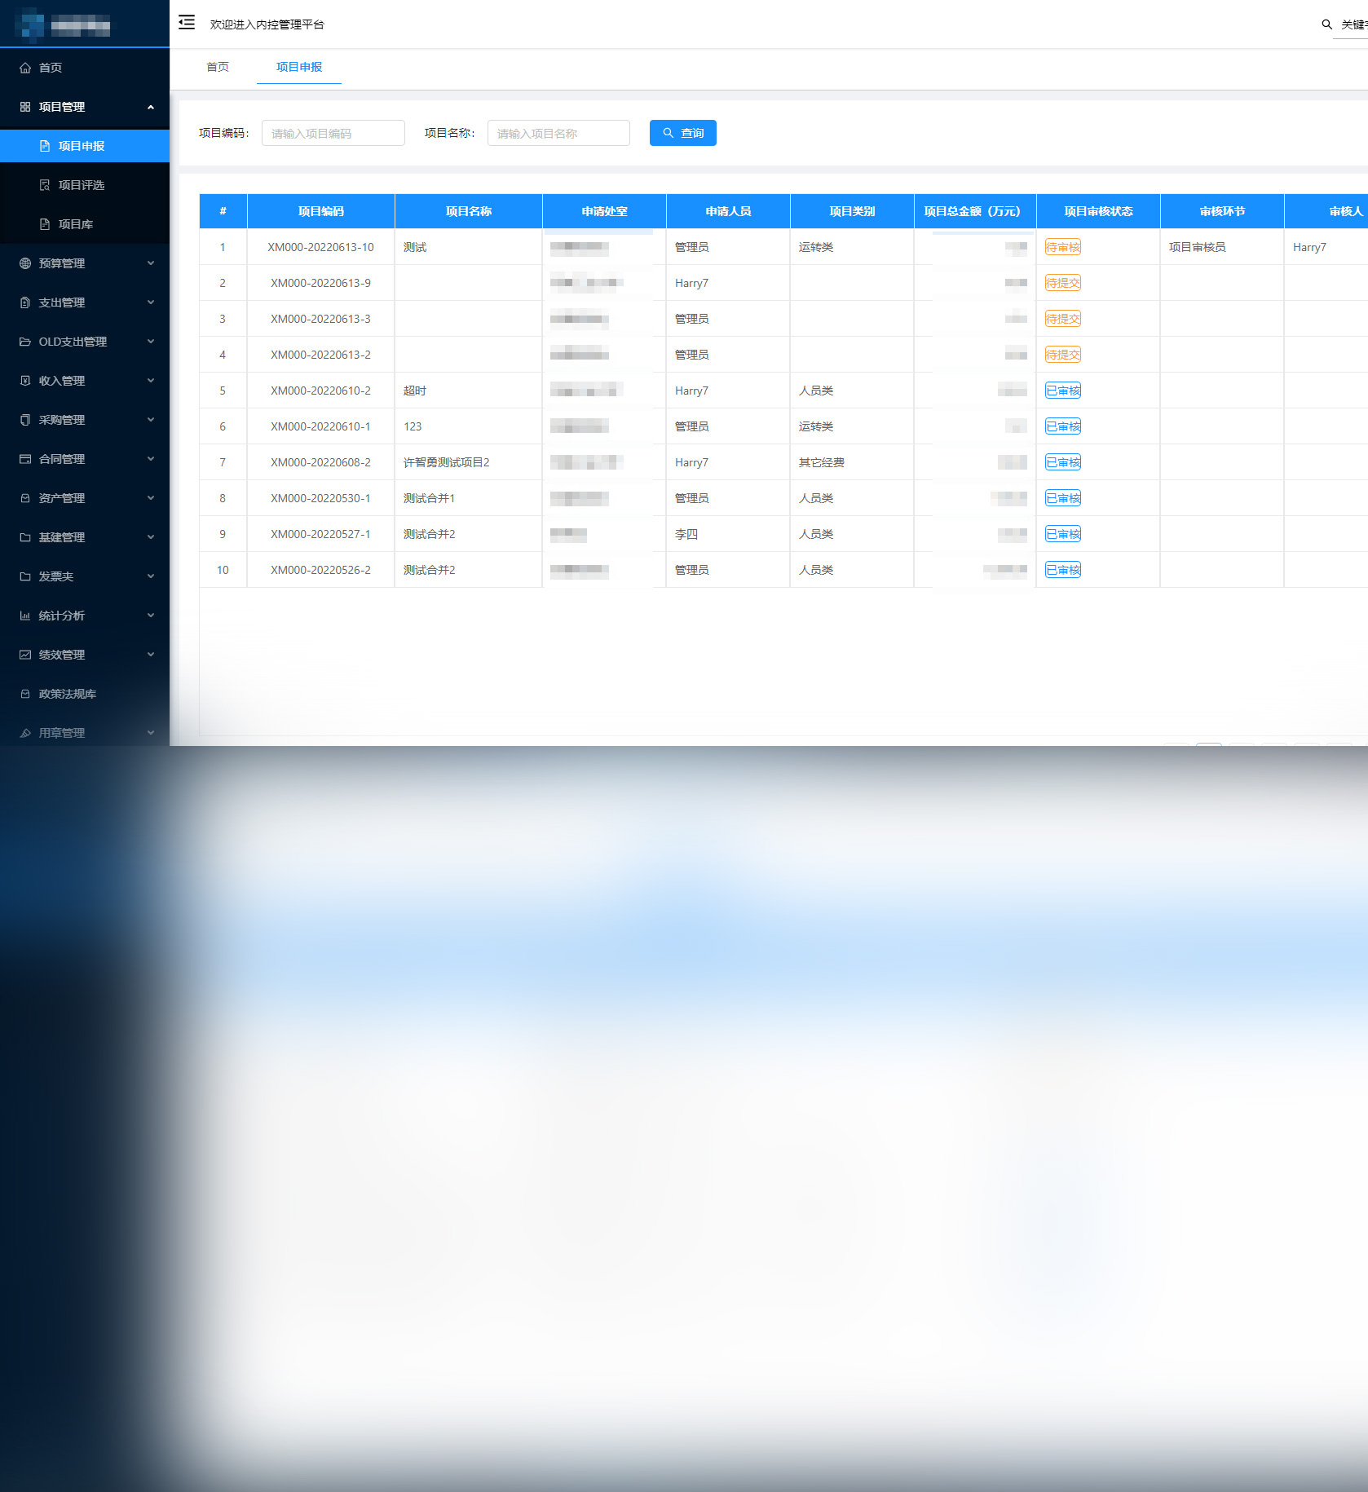Click the 合同管理 card icon
1368x1492 pixels.
click(25, 459)
